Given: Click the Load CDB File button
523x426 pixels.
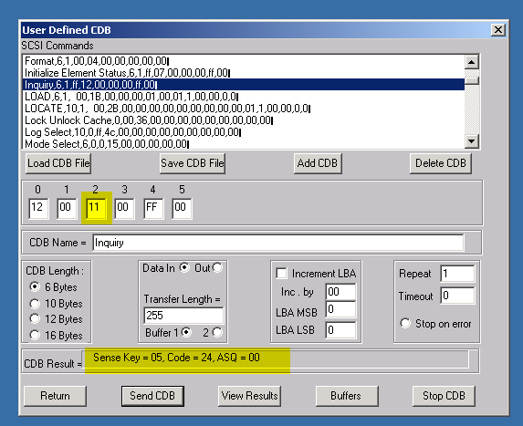Looking at the screenshot, I should 58,163.
